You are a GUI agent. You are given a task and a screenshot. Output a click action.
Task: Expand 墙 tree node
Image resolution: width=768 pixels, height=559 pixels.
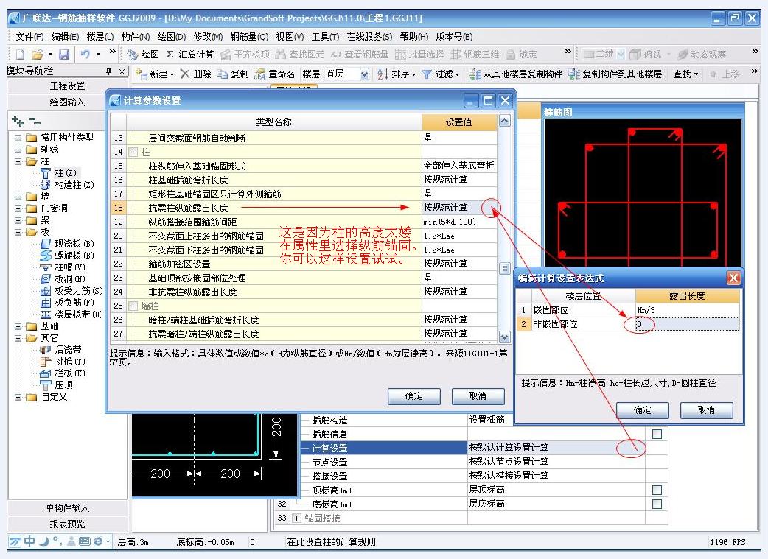18,197
